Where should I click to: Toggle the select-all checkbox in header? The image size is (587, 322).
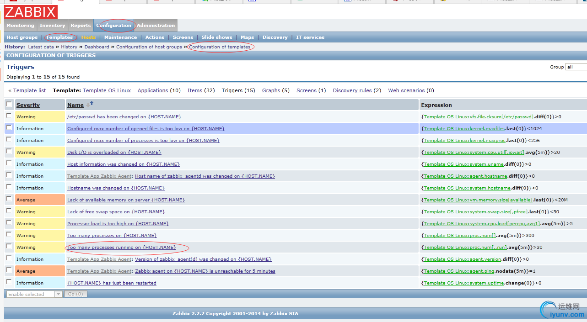point(9,105)
